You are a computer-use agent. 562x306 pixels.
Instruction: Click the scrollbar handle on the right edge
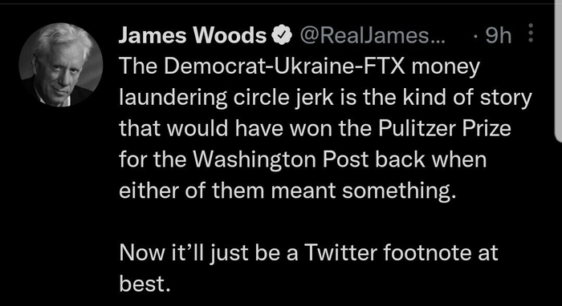click(x=559, y=71)
